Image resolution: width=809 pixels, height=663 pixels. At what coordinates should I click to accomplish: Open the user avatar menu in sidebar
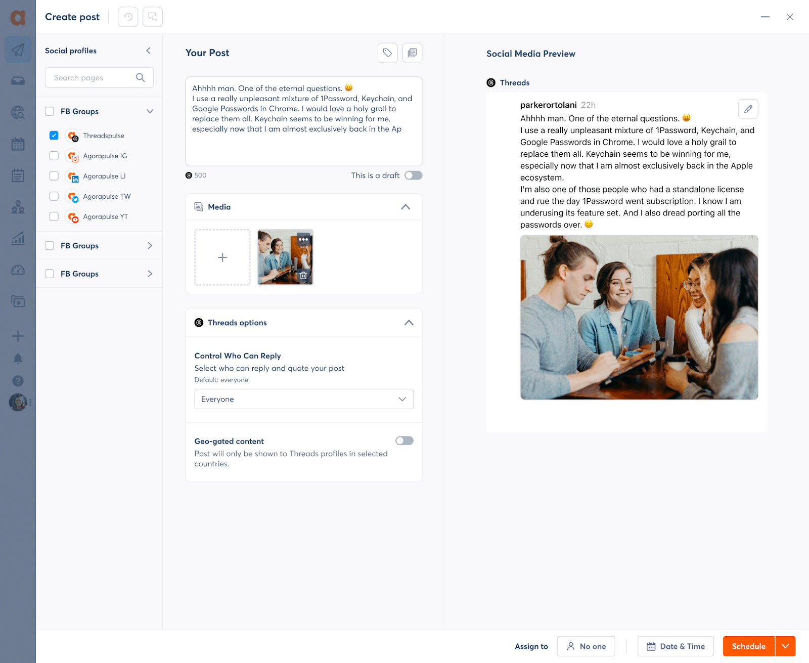[18, 403]
